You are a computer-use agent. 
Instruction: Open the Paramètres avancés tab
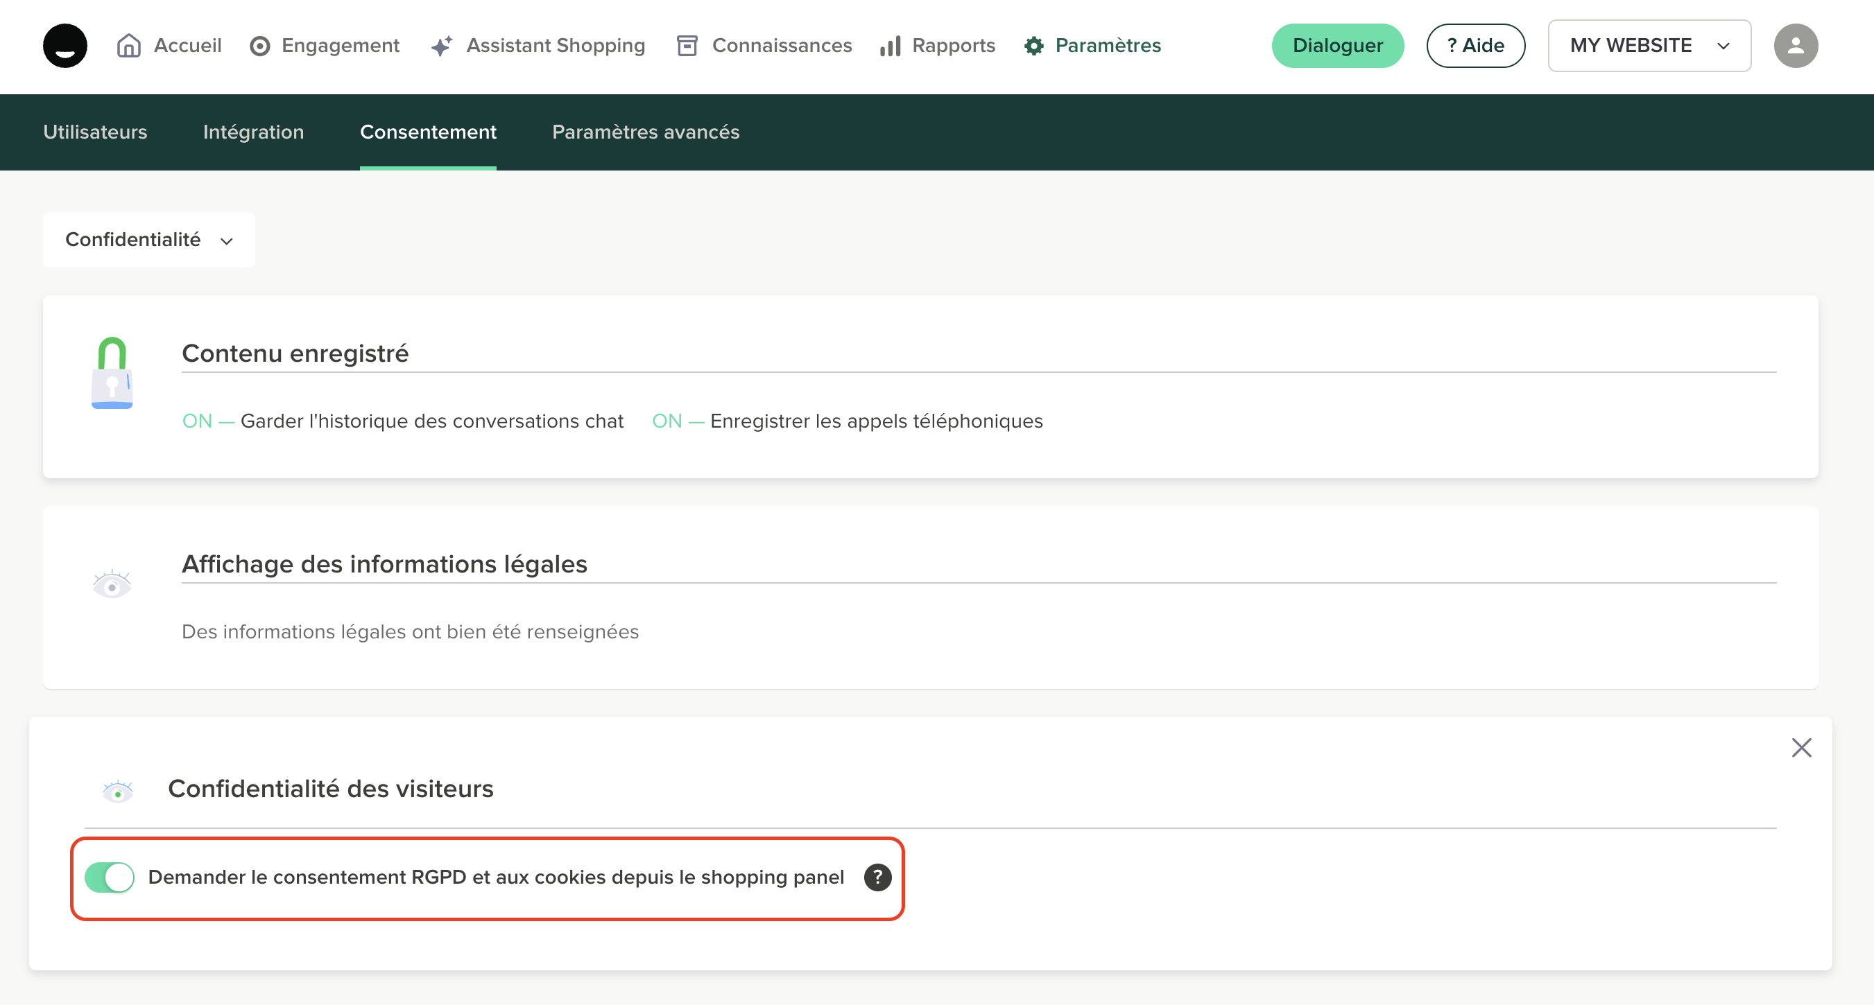645,132
